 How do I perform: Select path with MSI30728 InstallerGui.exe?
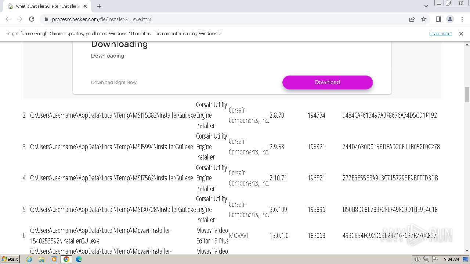click(x=113, y=209)
